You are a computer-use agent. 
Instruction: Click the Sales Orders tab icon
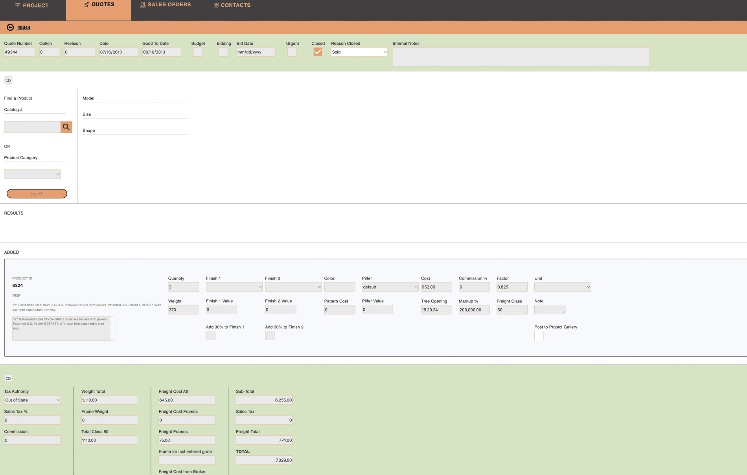[143, 5]
